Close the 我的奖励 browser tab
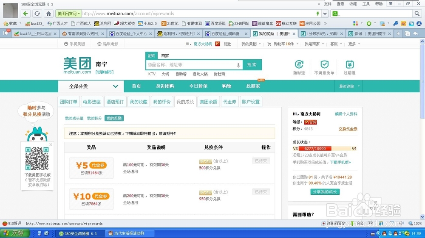Screen dimensions: 425x238 click(x=294, y=34)
